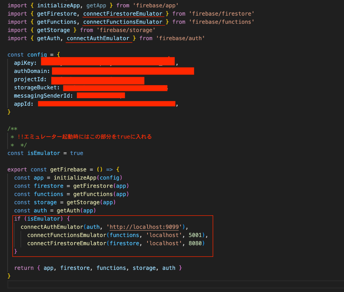
Task: Click the 'getAuth(app)' call
Action: coord(76,211)
